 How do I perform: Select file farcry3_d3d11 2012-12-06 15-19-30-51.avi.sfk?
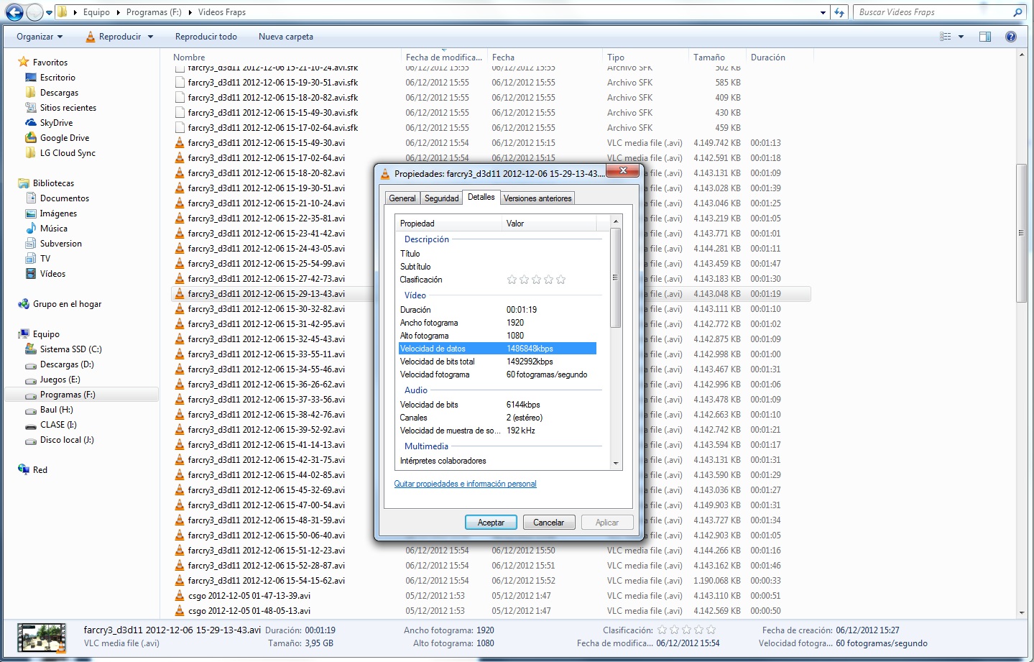click(273, 83)
